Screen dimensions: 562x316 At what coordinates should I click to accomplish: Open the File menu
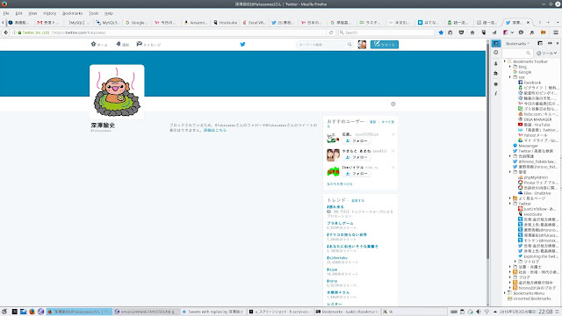tap(6, 13)
